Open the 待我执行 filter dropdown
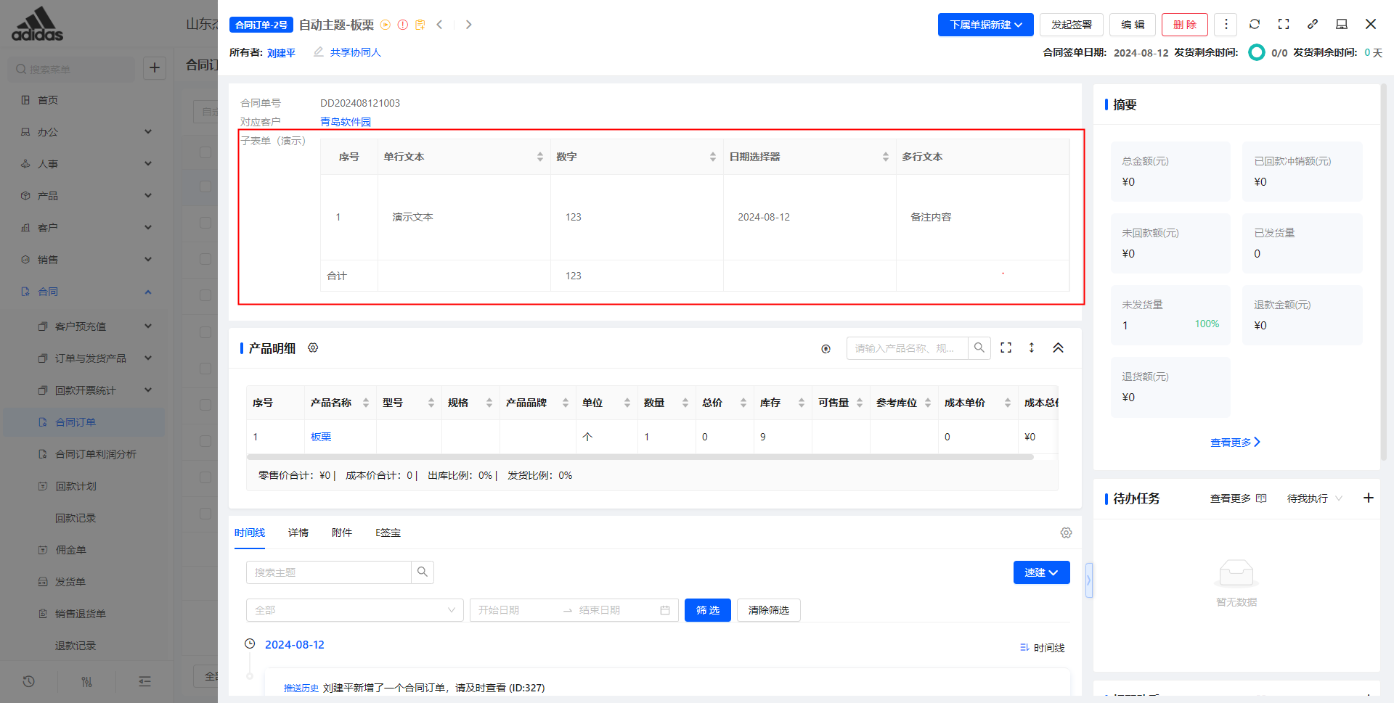 coord(1314,498)
